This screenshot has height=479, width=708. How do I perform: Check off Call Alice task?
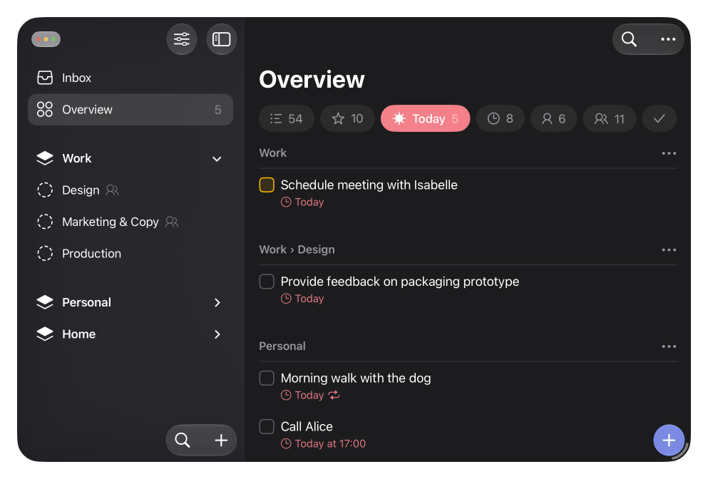click(x=267, y=426)
